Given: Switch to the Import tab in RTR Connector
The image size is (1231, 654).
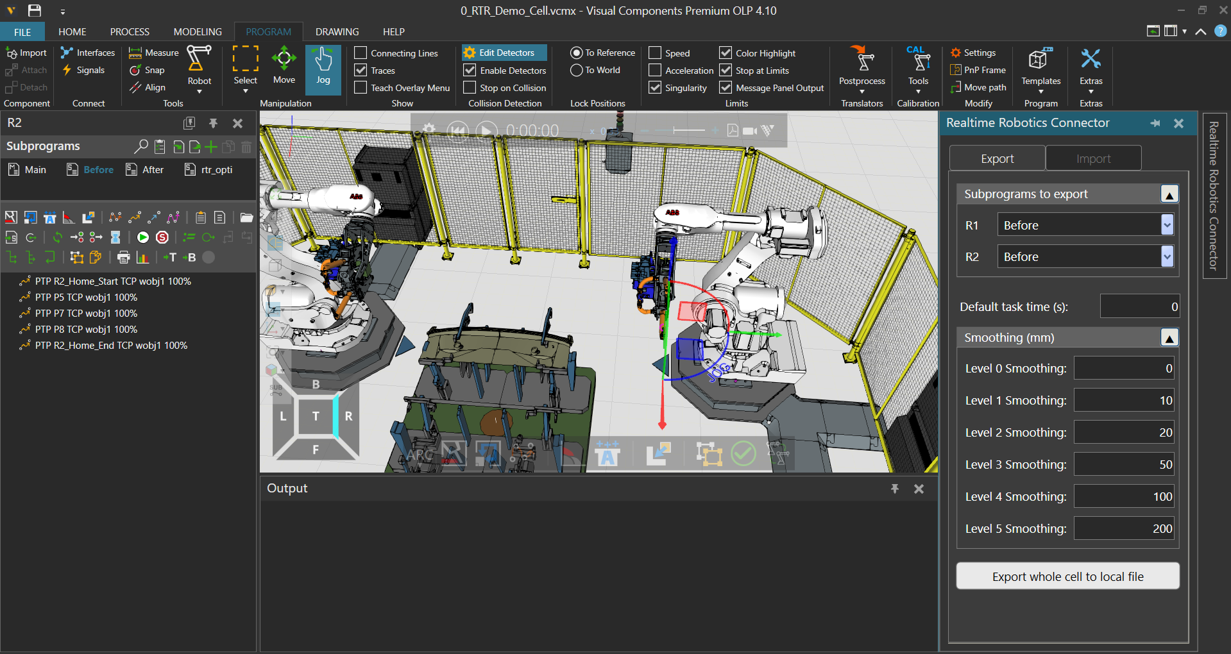Looking at the screenshot, I should [1093, 158].
